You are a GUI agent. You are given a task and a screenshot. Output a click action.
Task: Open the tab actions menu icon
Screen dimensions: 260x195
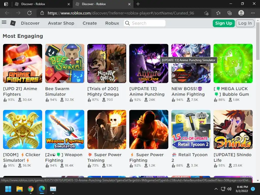(6, 4)
